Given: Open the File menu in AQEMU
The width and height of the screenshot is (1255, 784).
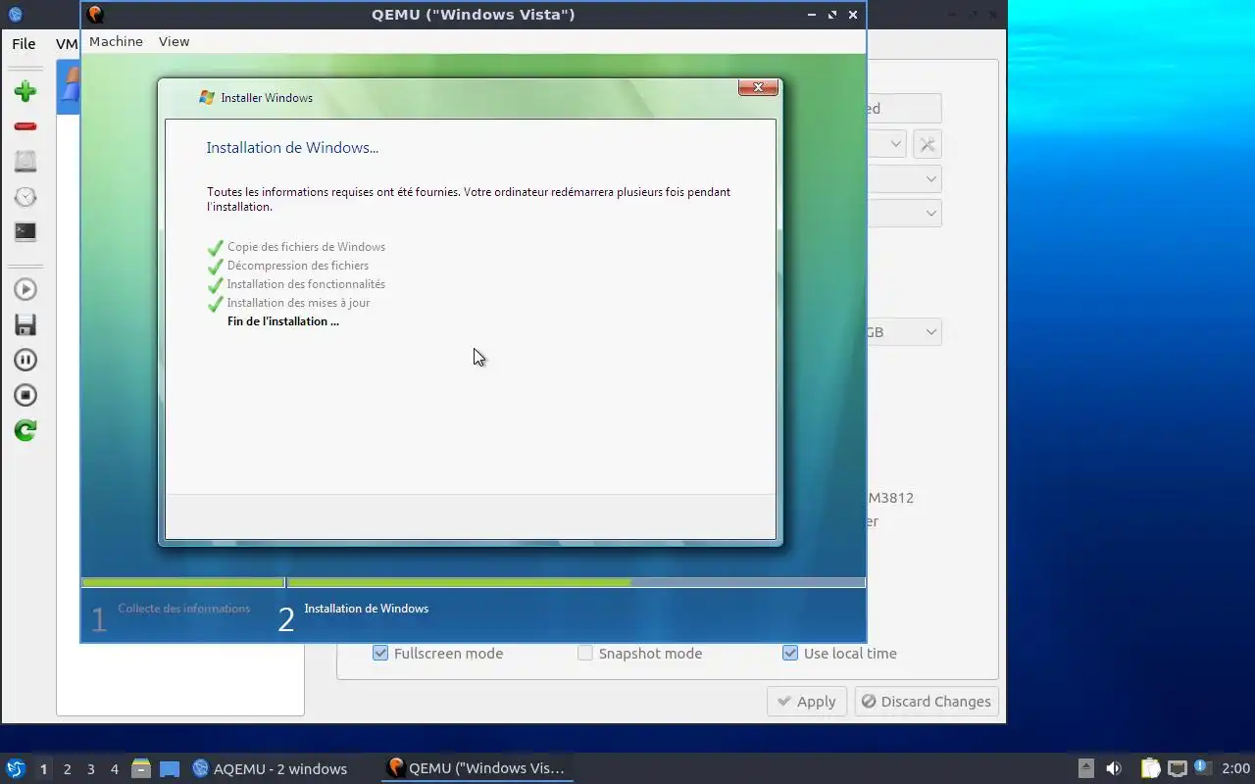Looking at the screenshot, I should click(x=24, y=44).
